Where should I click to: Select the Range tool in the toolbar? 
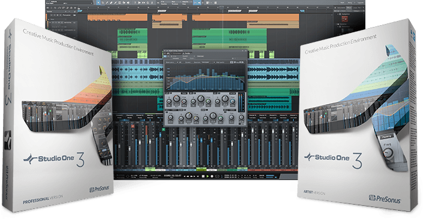(103, 2)
